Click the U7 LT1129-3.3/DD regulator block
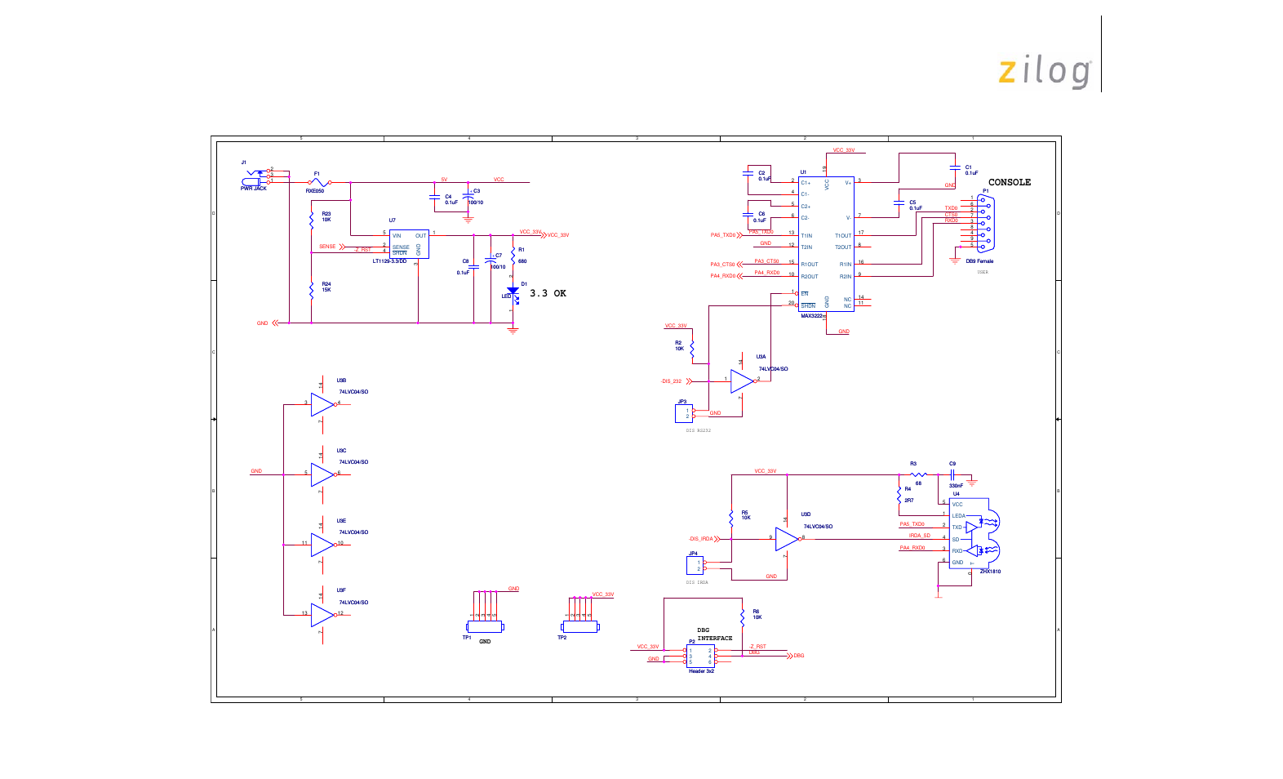 (x=409, y=243)
